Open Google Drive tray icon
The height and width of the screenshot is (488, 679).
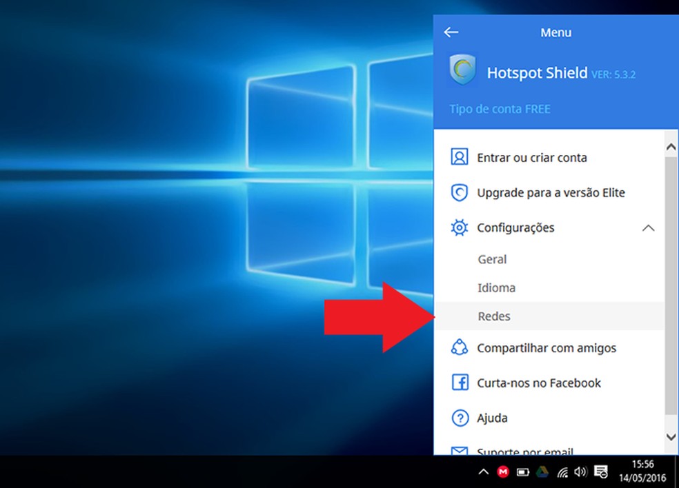543,472
